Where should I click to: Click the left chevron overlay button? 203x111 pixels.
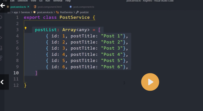pos(2,82)
